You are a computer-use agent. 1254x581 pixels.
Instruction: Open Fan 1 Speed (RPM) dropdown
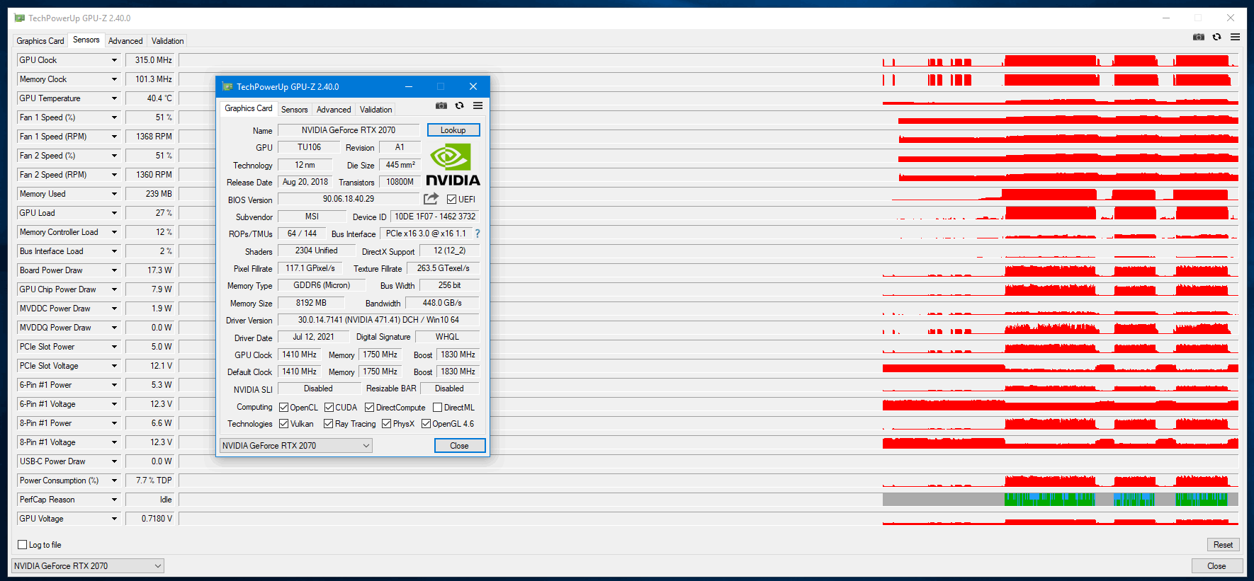pyautogui.click(x=114, y=137)
